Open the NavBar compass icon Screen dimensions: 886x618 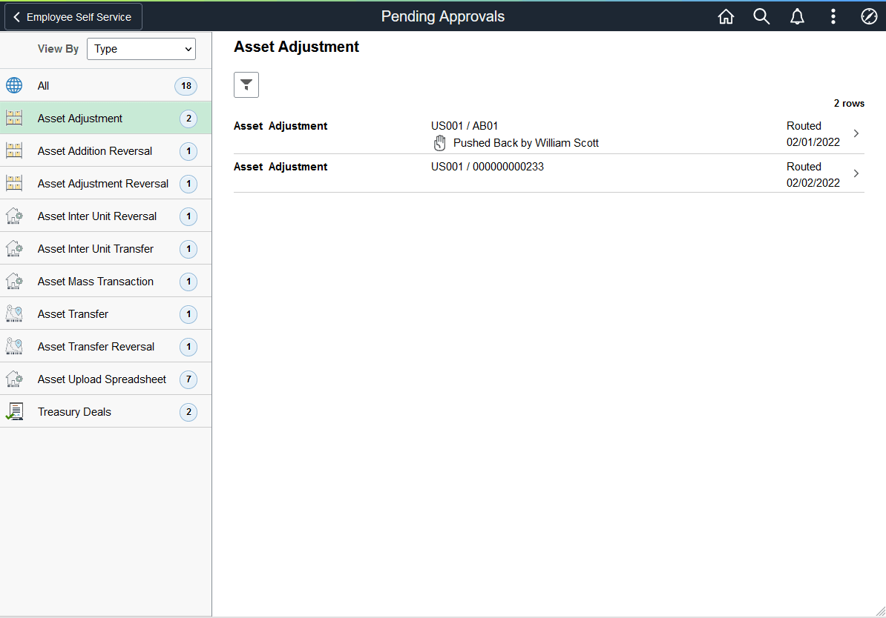tap(869, 16)
